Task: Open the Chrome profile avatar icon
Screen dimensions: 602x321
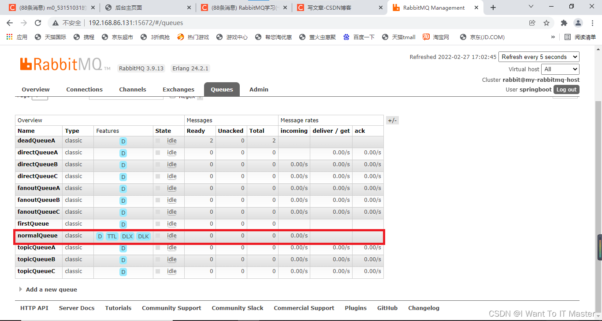Action: (x=578, y=23)
